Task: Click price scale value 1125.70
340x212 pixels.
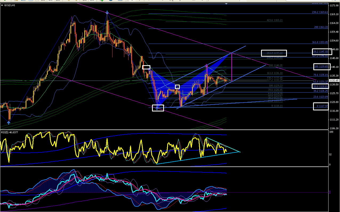Action: coord(334,93)
